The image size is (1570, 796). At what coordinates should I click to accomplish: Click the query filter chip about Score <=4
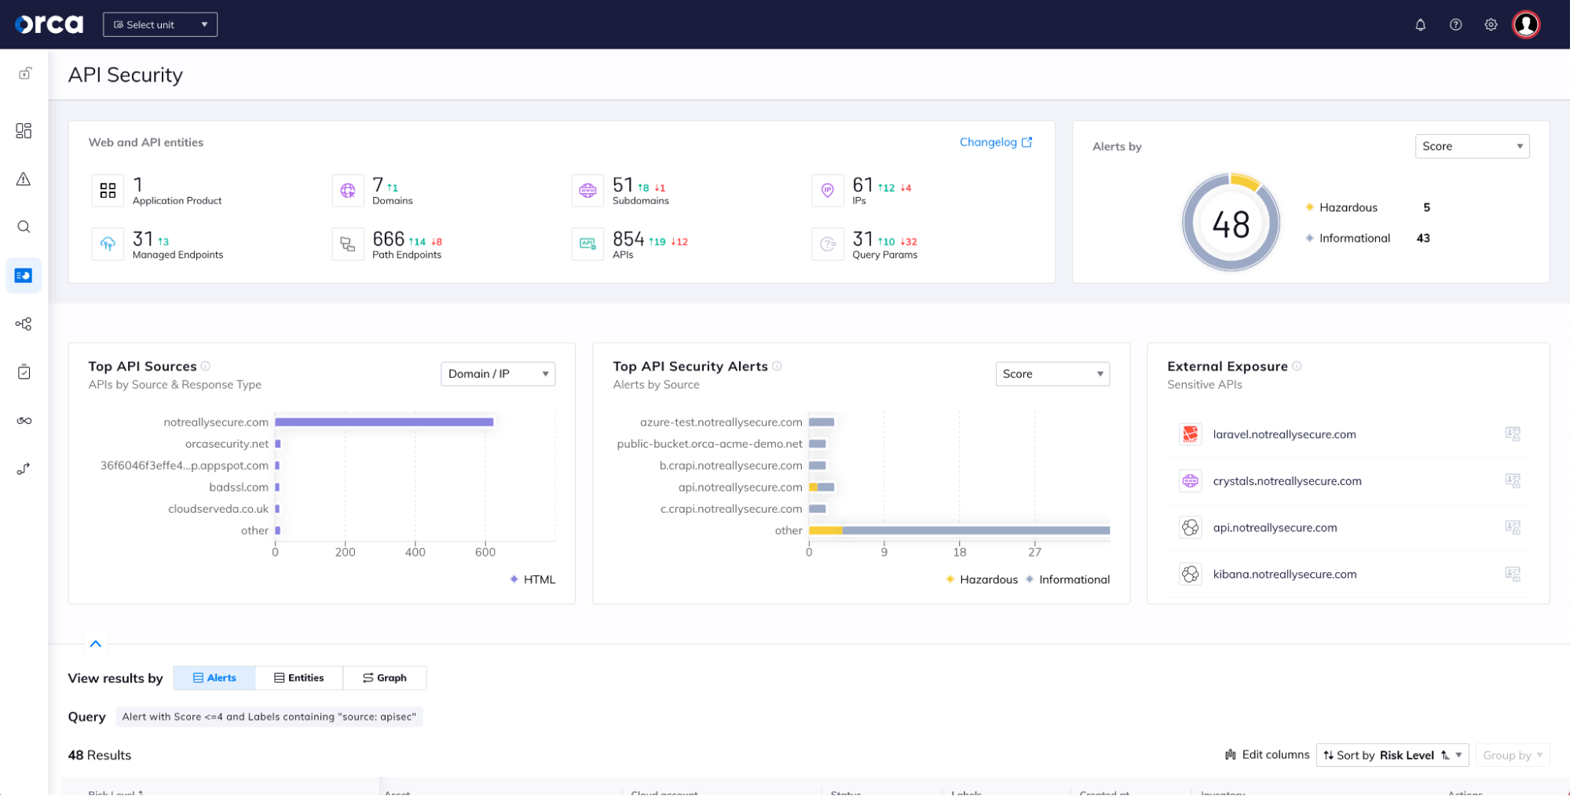pos(269,717)
